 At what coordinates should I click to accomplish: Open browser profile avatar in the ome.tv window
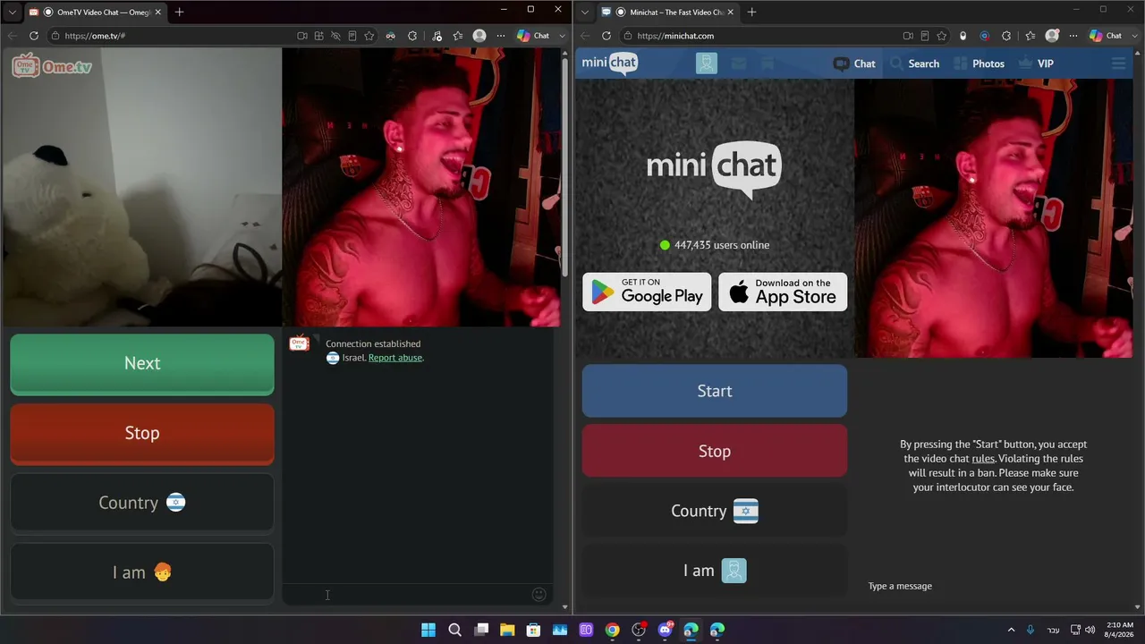coord(479,36)
